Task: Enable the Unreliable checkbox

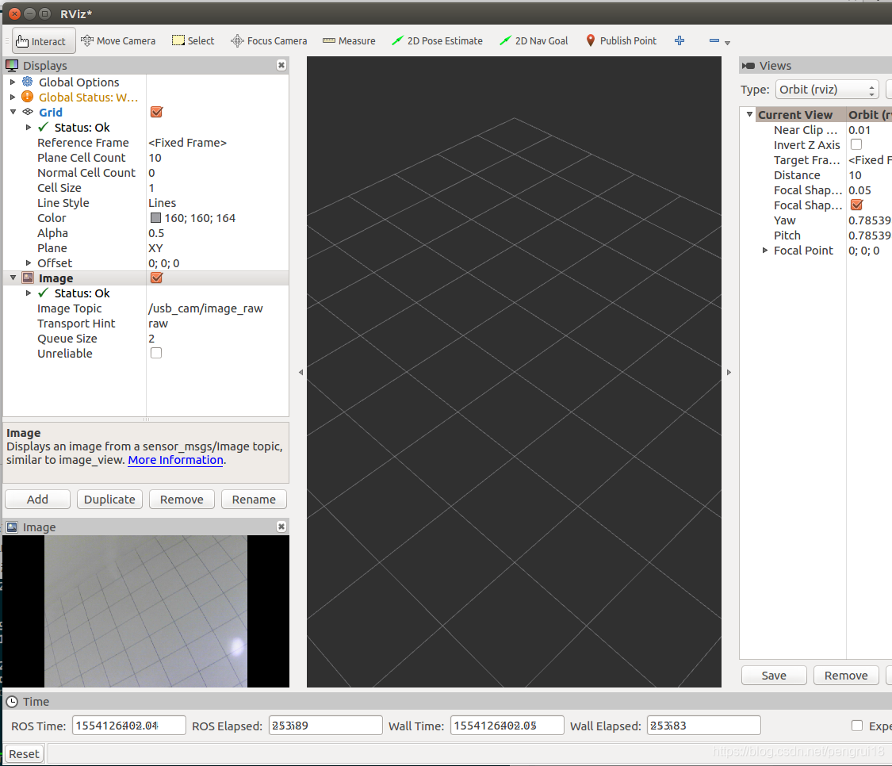Action: point(156,353)
